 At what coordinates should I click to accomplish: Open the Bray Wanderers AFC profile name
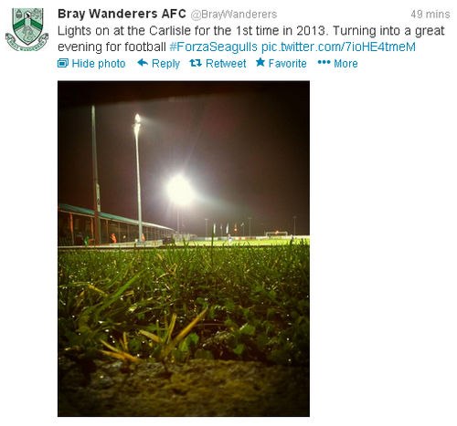(122, 14)
